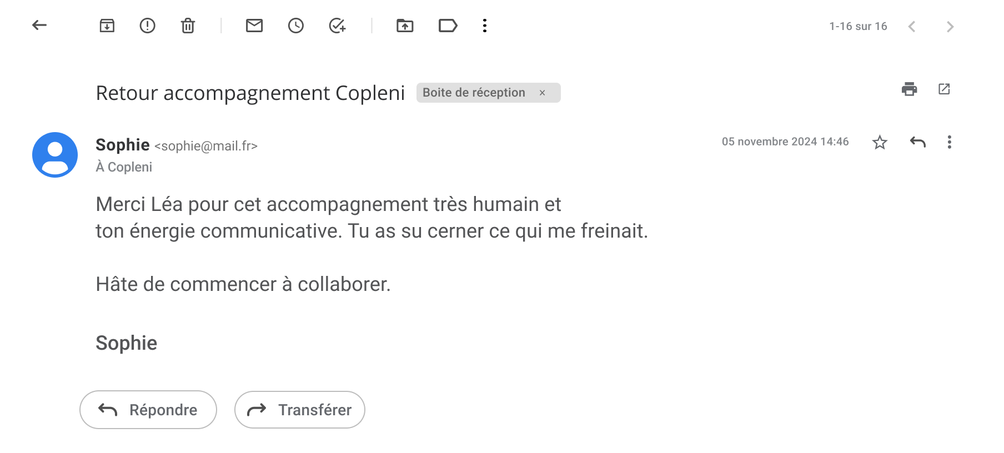
Task: Go to the newer conversation
Action: click(912, 27)
